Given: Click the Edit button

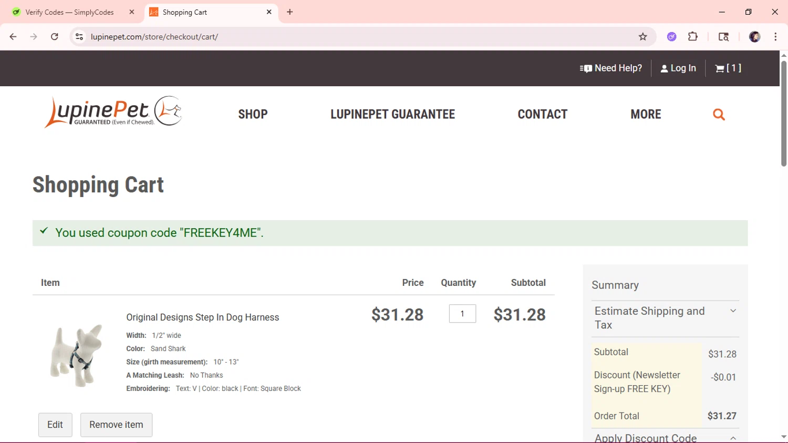Looking at the screenshot, I should click(55, 425).
